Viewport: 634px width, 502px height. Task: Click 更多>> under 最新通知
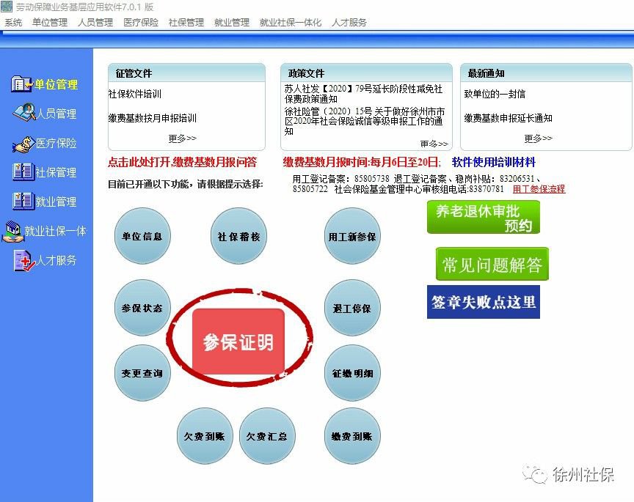point(538,139)
